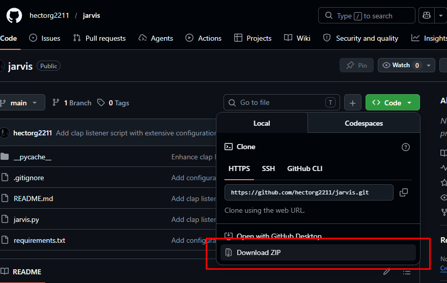The width and height of the screenshot is (447, 283).
Task: Open the jarvis repository breadcrumb link
Action: click(x=91, y=15)
